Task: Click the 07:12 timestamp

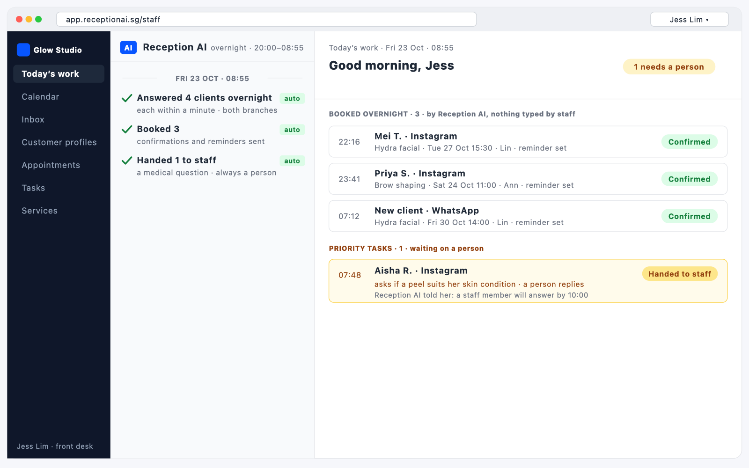Action: pos(349,216)
